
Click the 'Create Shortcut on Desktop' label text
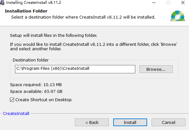click(x=43, y=100)
